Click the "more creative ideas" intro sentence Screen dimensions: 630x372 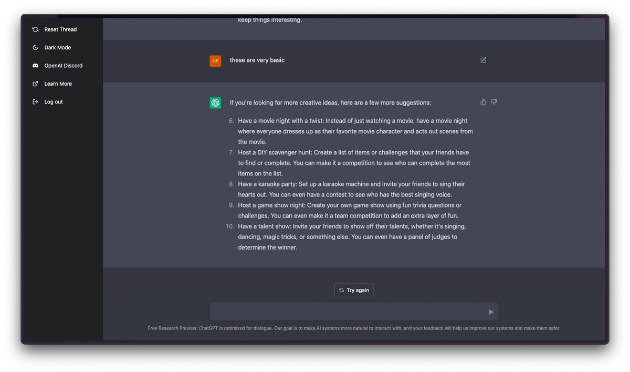coord(330,102)
